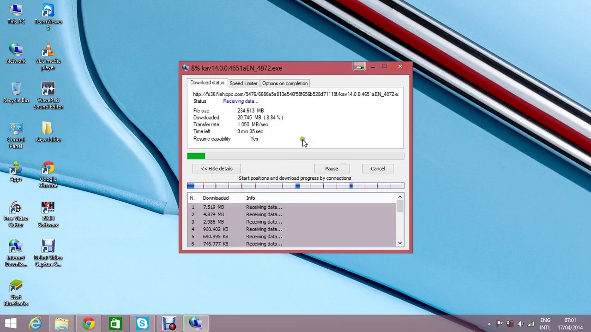Select connection 6 row with 746.777 KB

click(292, 244)
